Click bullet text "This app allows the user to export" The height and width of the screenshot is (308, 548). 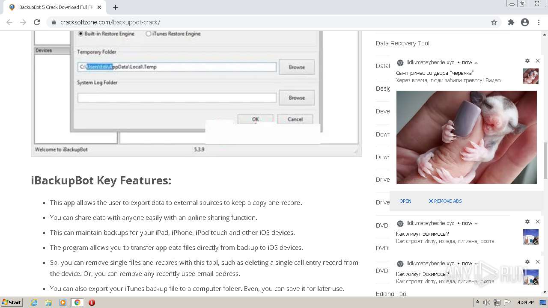coord(176,203)
